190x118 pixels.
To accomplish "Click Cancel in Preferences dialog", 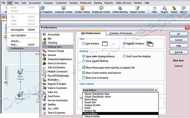I will point(179,40).
